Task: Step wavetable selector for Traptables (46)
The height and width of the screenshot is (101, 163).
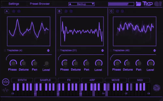Action: pyautogui.click(x=155, y=51)
